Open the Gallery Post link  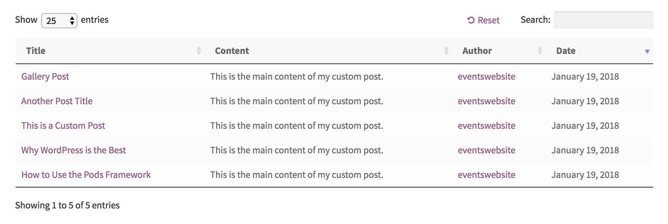(45, 76)
